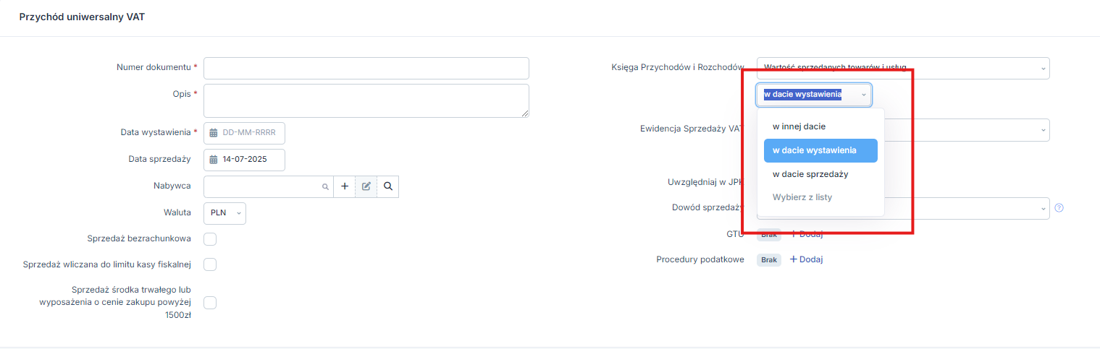Click the Numer dokumentu input field
The width and height of the screenshot is (1100, 349).
click(x=366, y=68)
